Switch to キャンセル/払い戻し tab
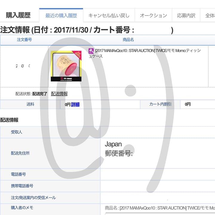 coord(109,15)
